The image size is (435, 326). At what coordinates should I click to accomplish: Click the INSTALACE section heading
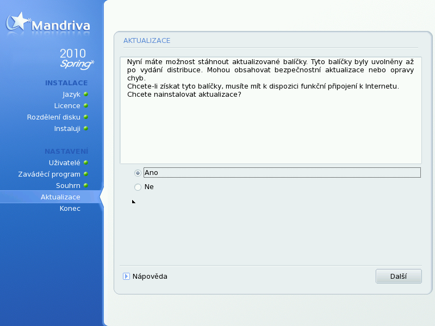pos(66,83)
